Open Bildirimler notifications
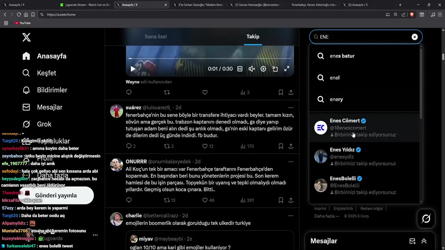This screenshot has width=445, height=250. tap(44, 90)
